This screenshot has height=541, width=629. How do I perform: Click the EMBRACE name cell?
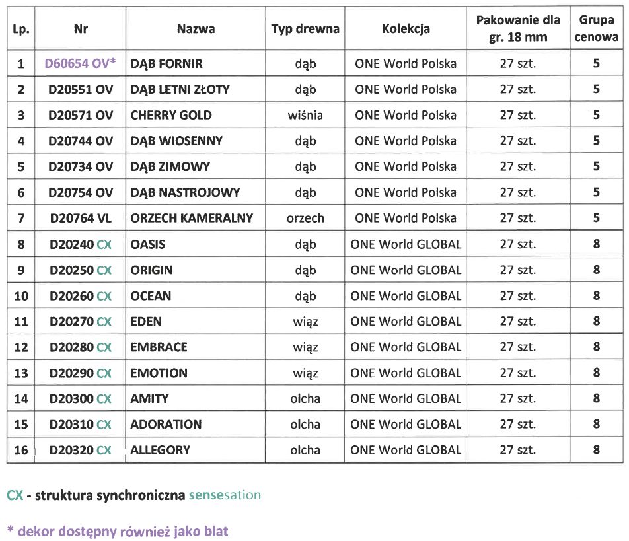click(196, 347)
